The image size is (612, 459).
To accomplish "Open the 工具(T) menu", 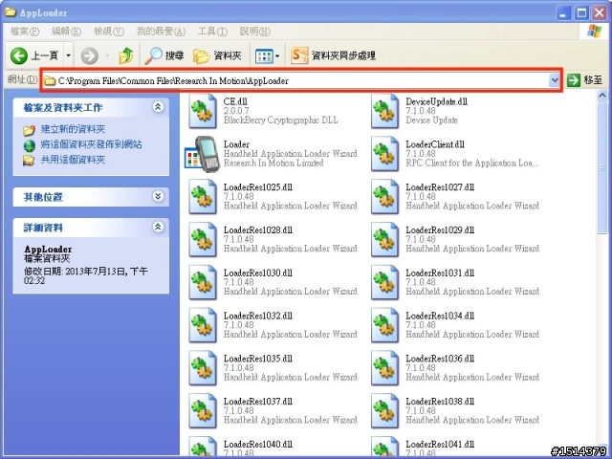I will (x=212, y=32).
